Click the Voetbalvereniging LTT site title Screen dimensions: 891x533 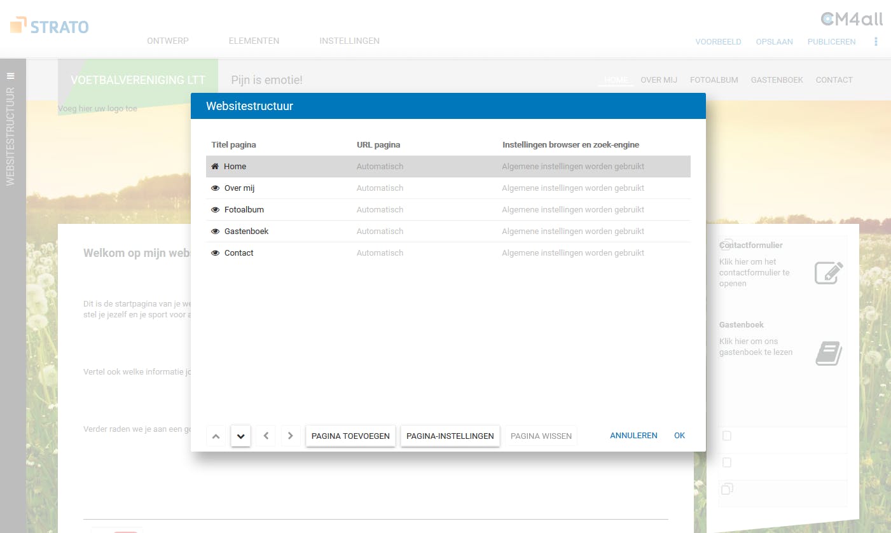[x=138, y=80]
